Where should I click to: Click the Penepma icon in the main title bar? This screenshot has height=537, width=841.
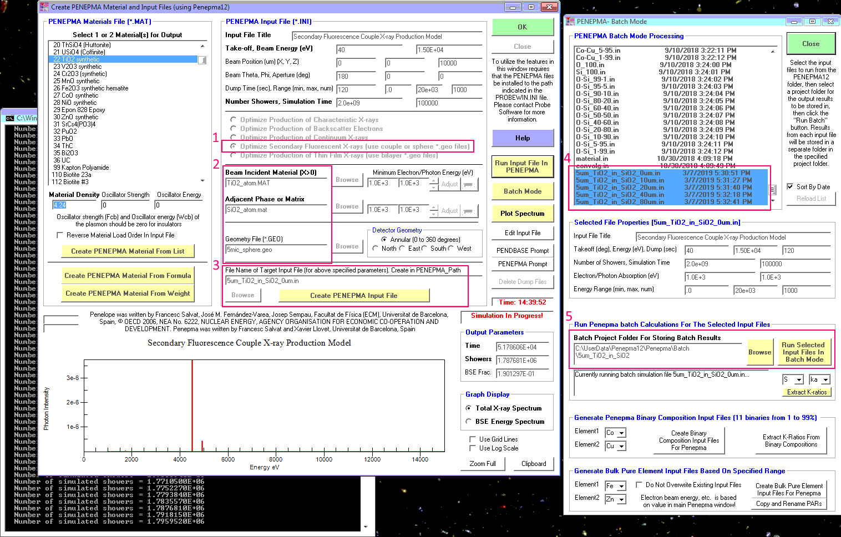(x=44, y=7)
